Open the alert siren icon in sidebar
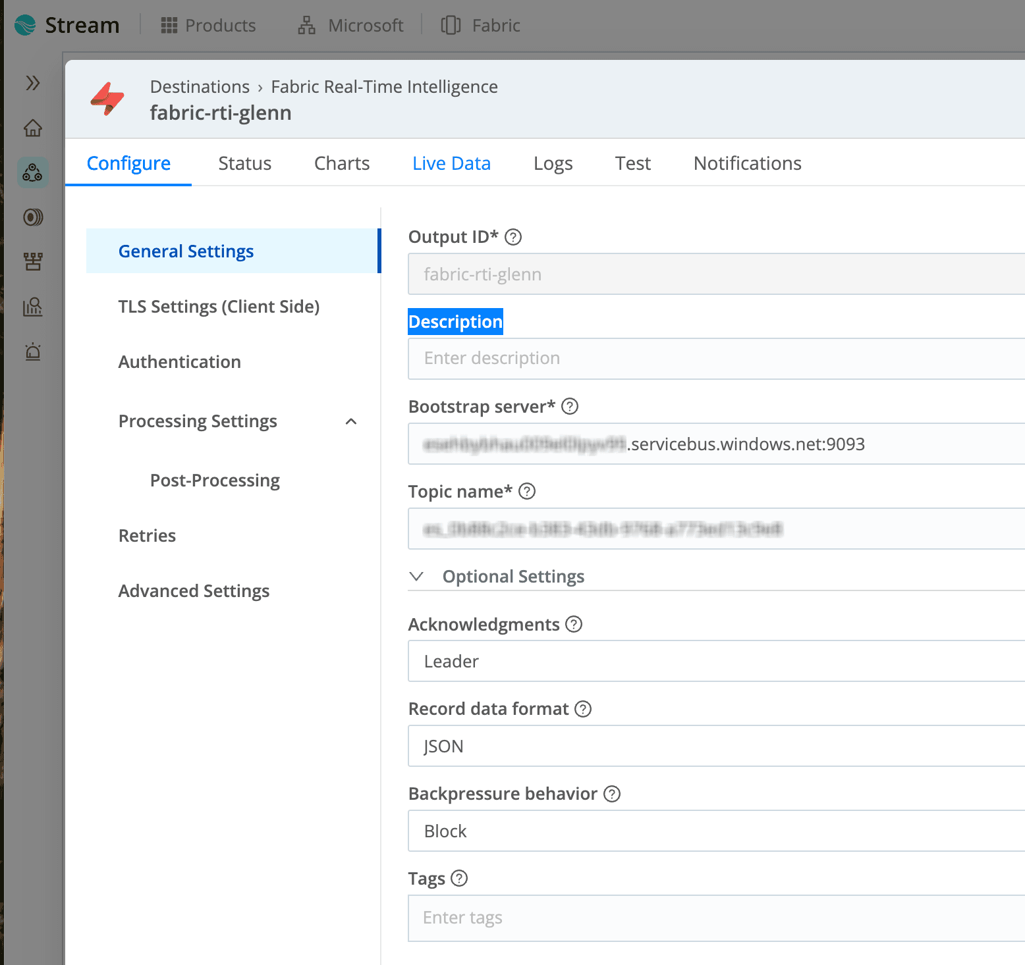Viewport: 1025px width, 965px height. [x=33, y=352]
